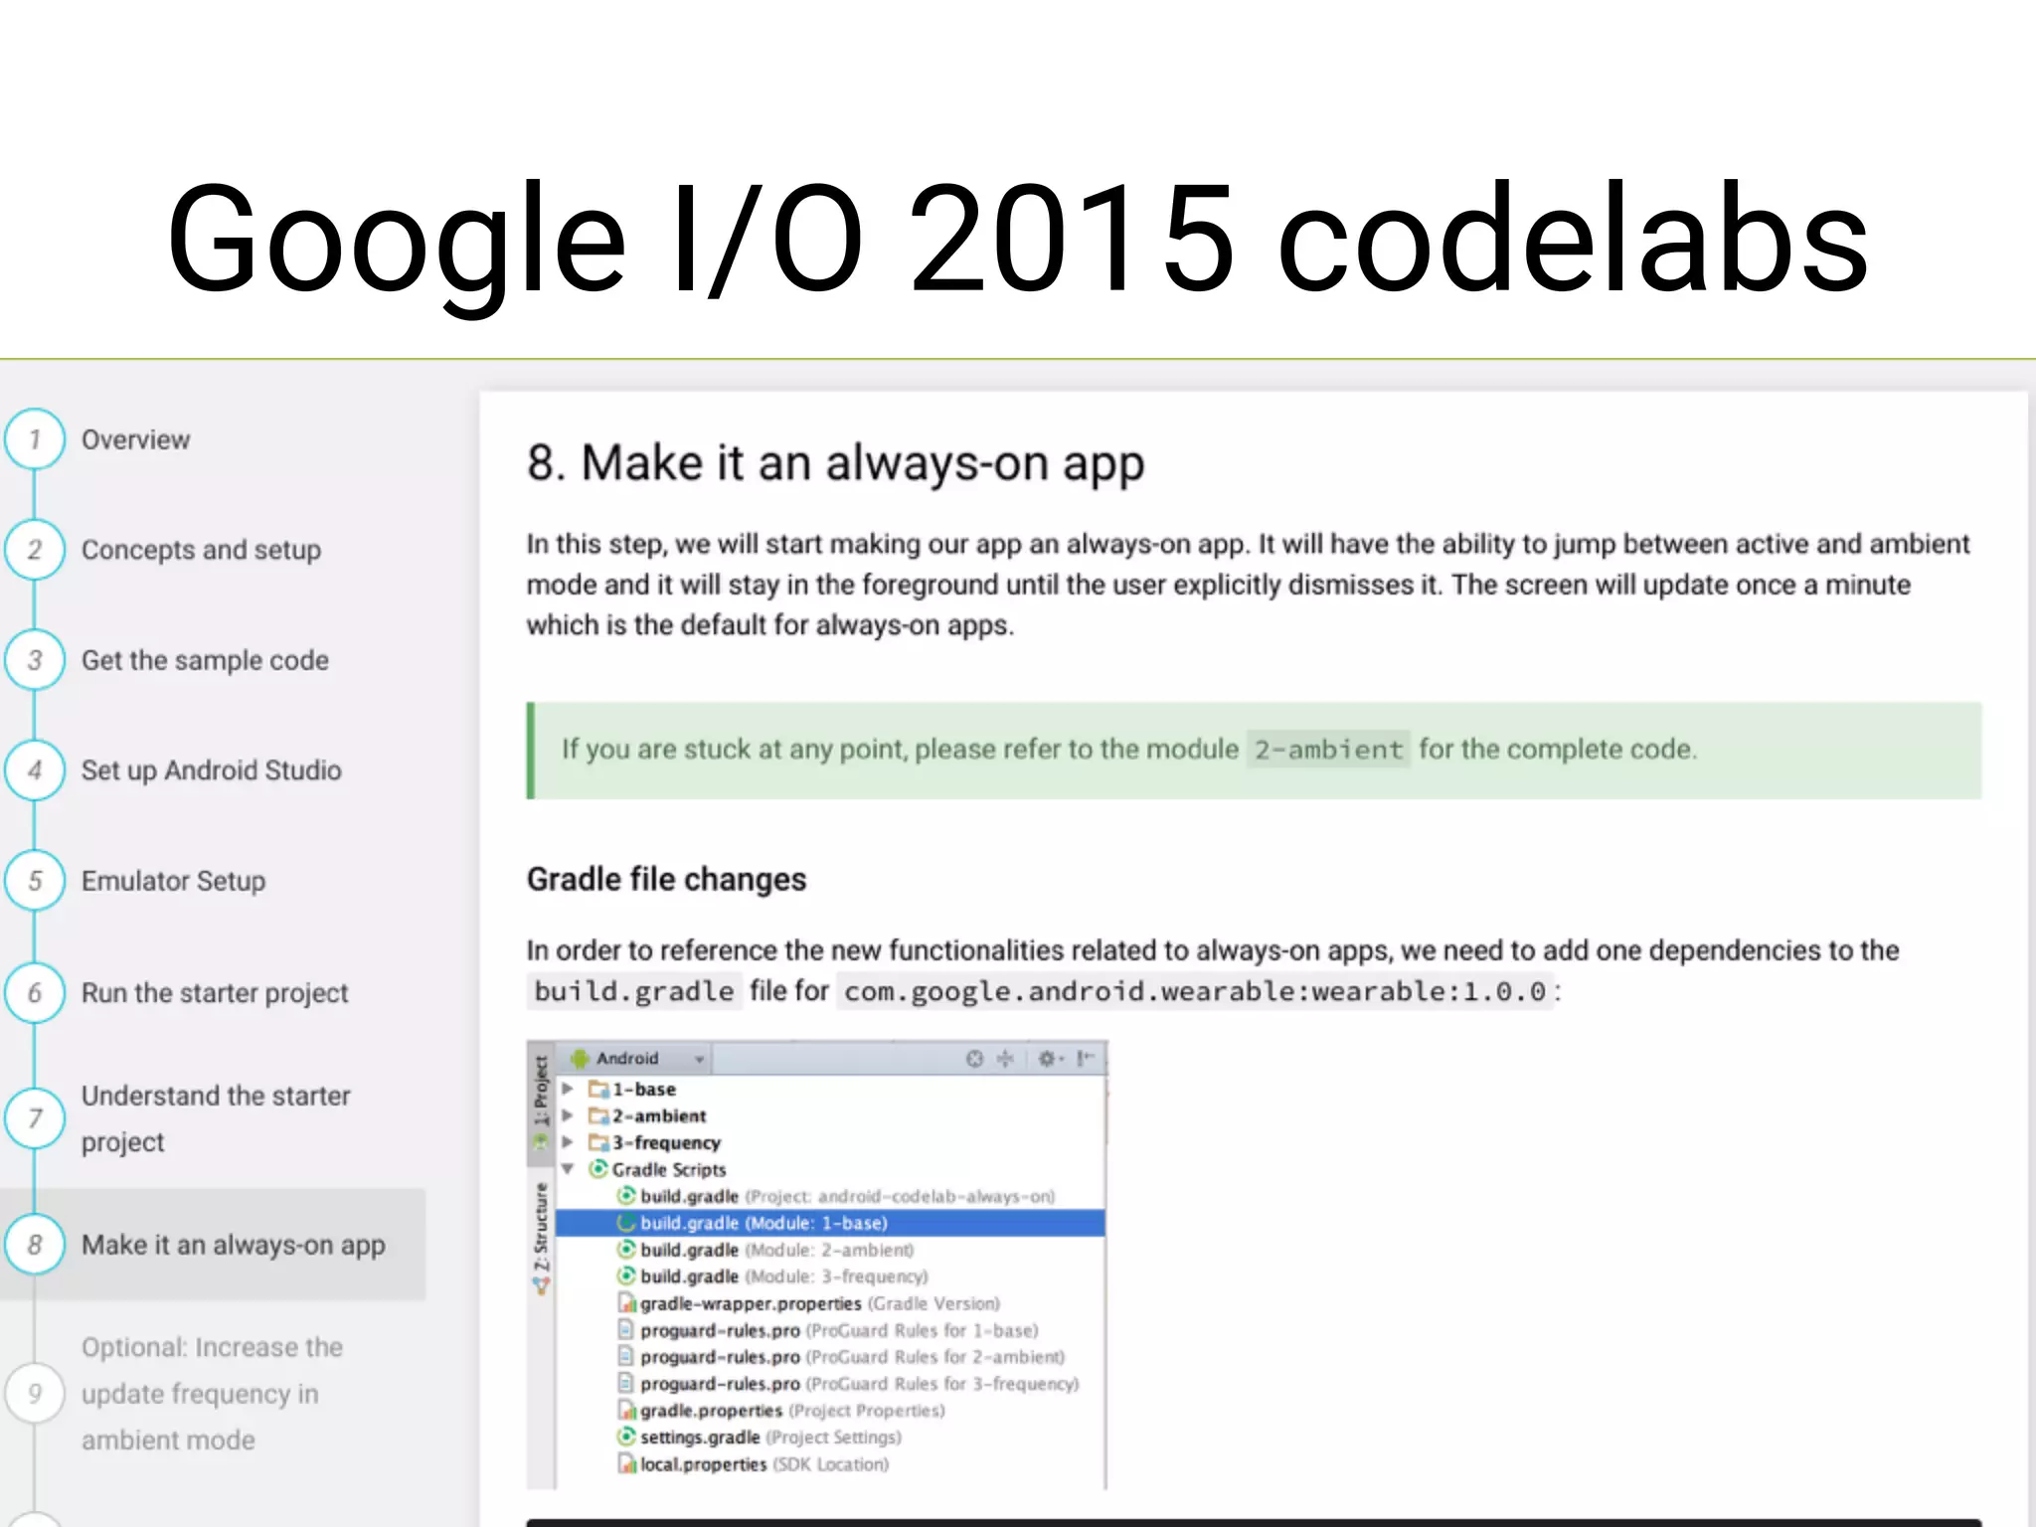Image resolution: width=2036 pixels, height=1527 pixels.
Task: Select settings.gradle file
Action: tap(760, 1438)
